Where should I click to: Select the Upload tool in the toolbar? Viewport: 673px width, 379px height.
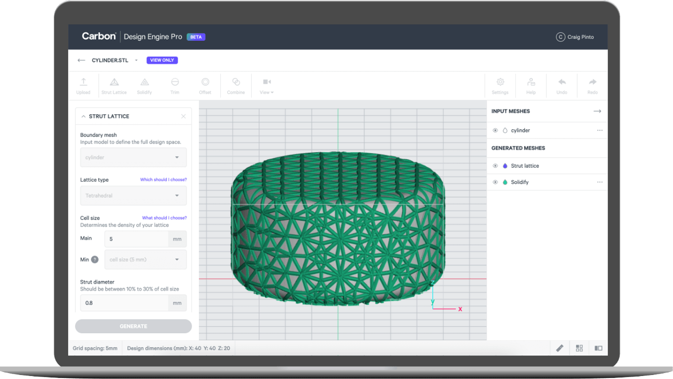click(x=83, y=85)
